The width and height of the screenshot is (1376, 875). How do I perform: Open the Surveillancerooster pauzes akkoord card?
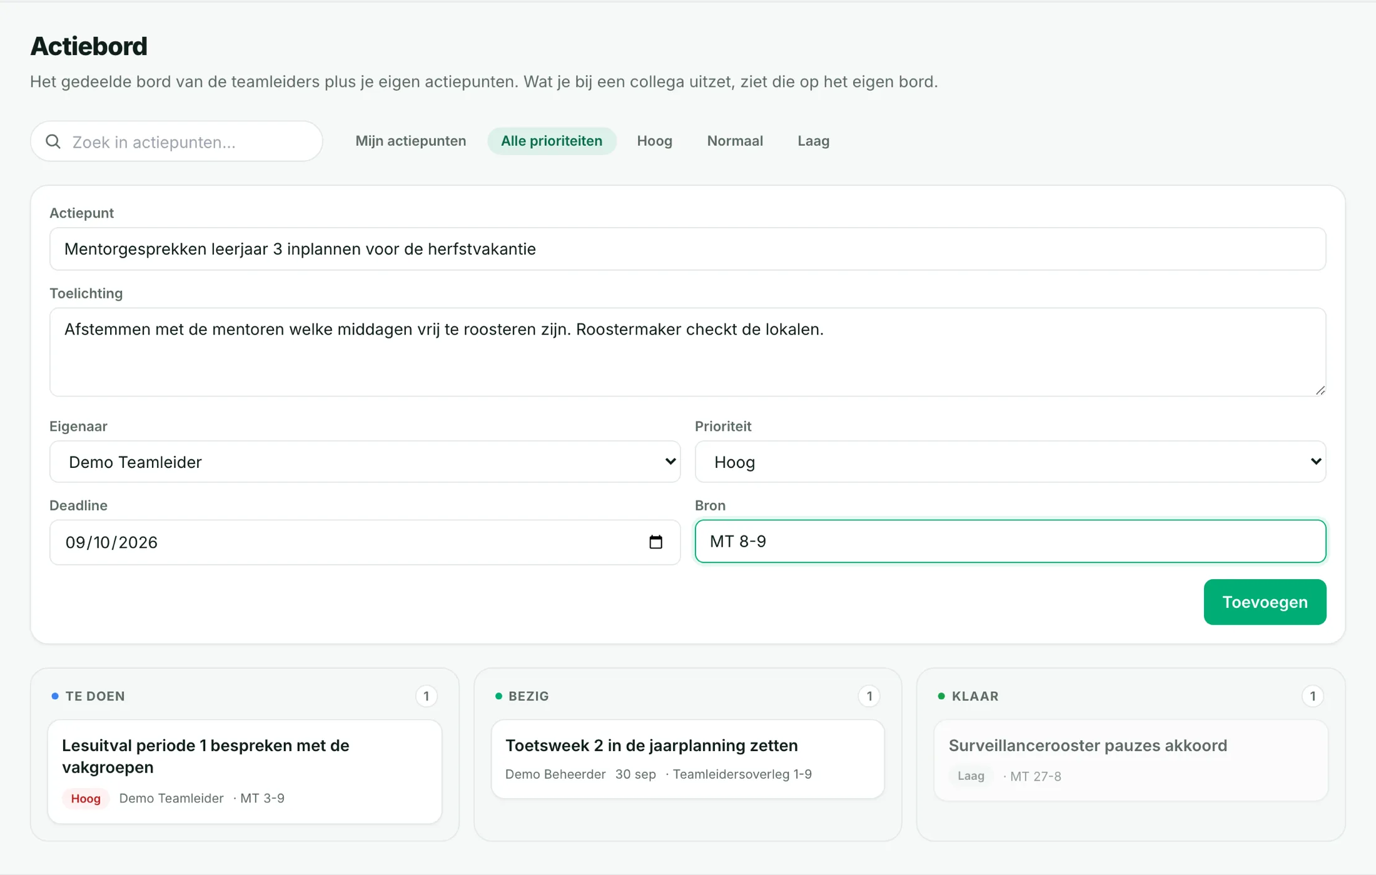1131,760
